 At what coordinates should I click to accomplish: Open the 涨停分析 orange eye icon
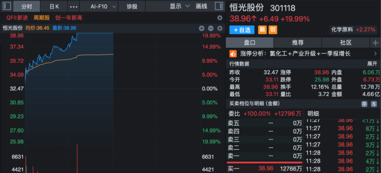[233, 54]
